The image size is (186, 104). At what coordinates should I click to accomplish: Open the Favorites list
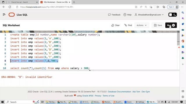tap(158, 7)
